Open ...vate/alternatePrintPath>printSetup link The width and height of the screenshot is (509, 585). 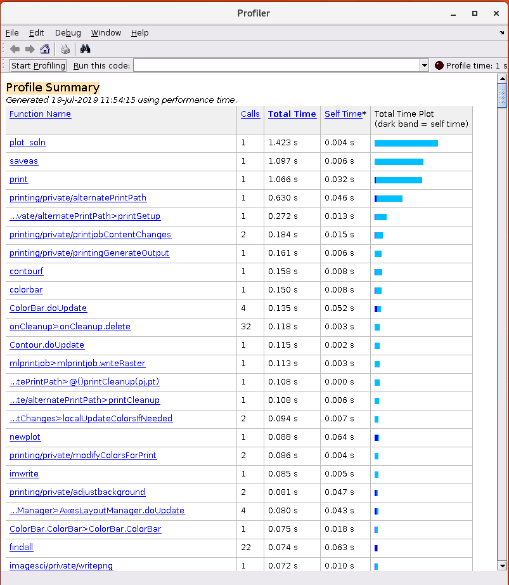click(x=85, y=216)
